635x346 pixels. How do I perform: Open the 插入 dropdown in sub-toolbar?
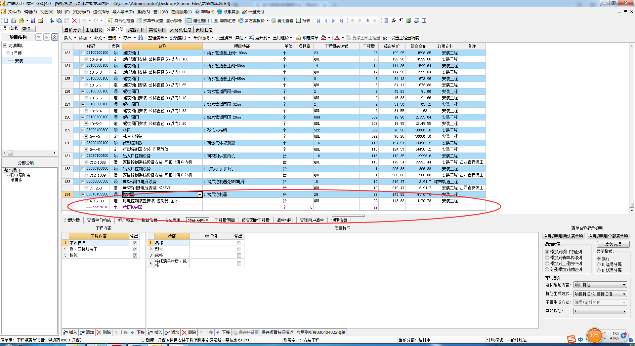pos(70,38)
